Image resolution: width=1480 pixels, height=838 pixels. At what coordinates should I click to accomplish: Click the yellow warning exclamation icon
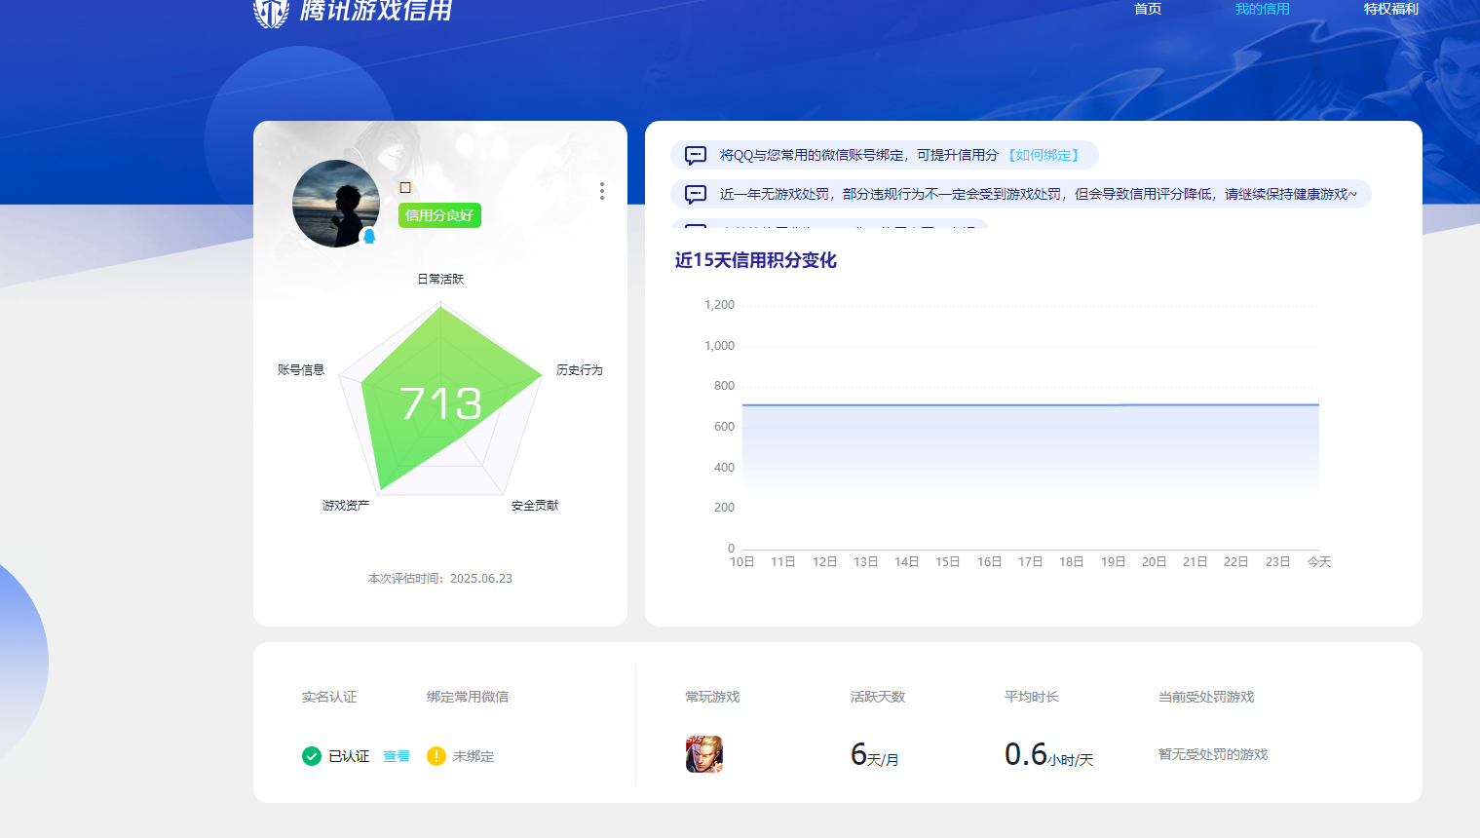pos(436,756)
